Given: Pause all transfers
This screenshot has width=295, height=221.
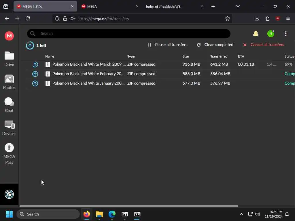Looking at the screenshot, I should pyautogui.click(x=167, y=45).
